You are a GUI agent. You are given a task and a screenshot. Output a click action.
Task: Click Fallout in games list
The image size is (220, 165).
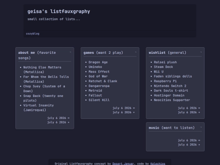[x=95, y=95]
